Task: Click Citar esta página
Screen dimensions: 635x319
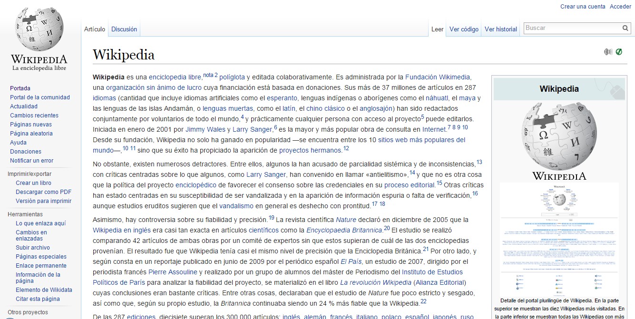Action: tap(38, 299)
